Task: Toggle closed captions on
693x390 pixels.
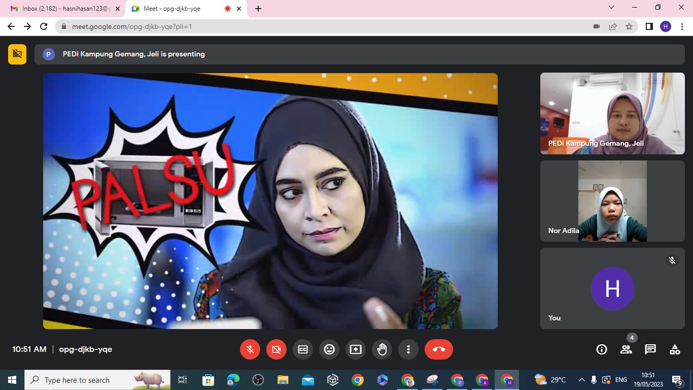Action: (x=303, y=349)
